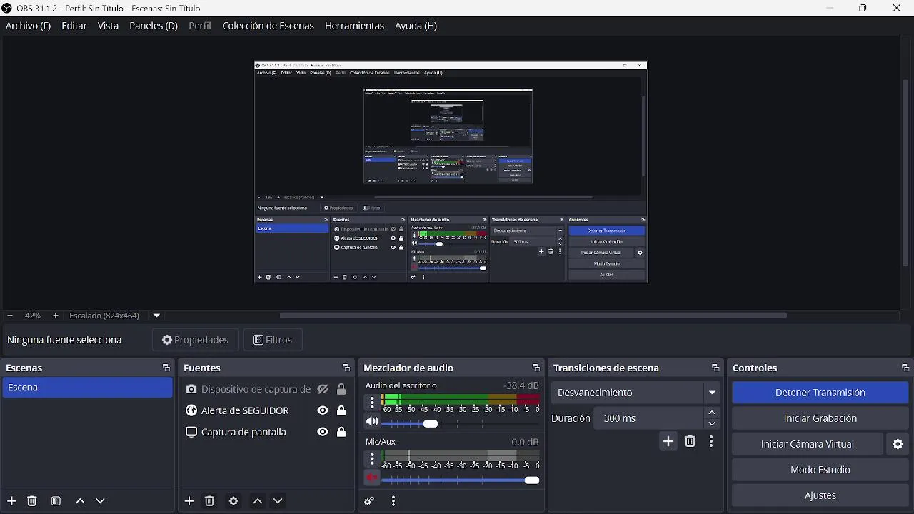Remove transition trash icon

[690, 442]
